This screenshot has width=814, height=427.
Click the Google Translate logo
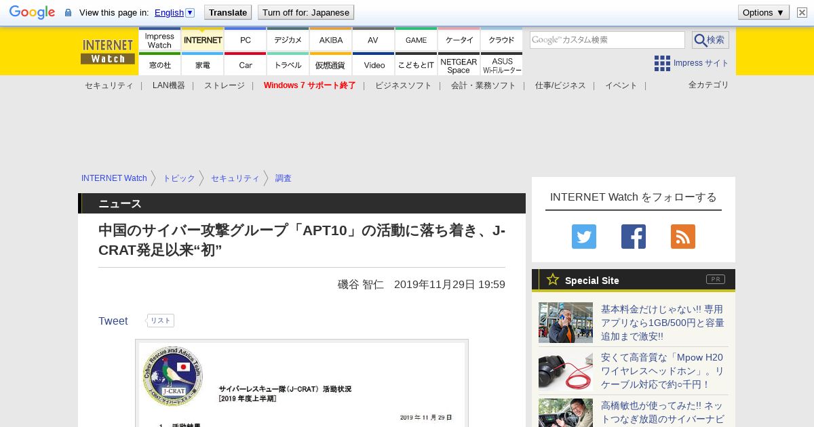pos(32,12)
